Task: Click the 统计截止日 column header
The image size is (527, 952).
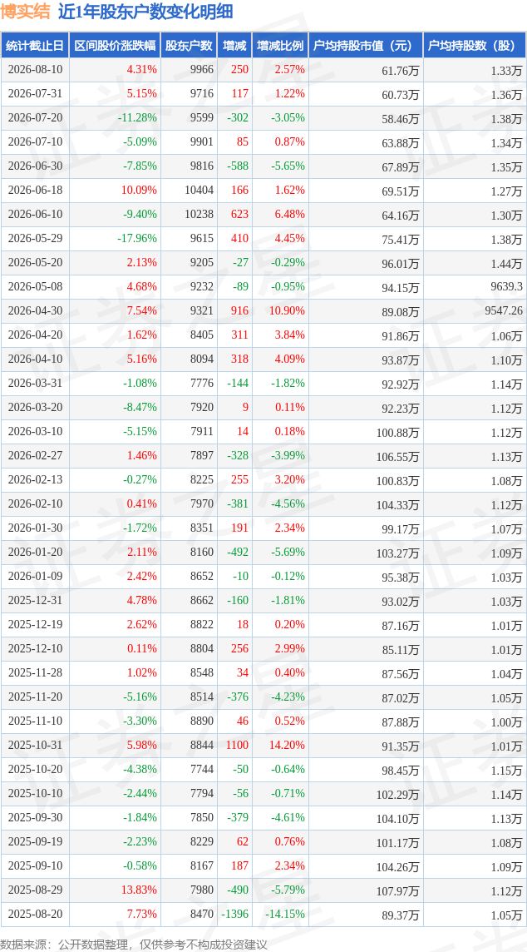Action: coord(35,46)
